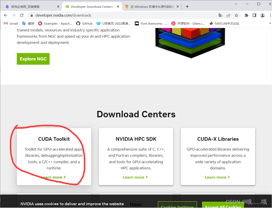
Task: Close the 在 Windows 环境 tab
Action: tap(178, 7)
